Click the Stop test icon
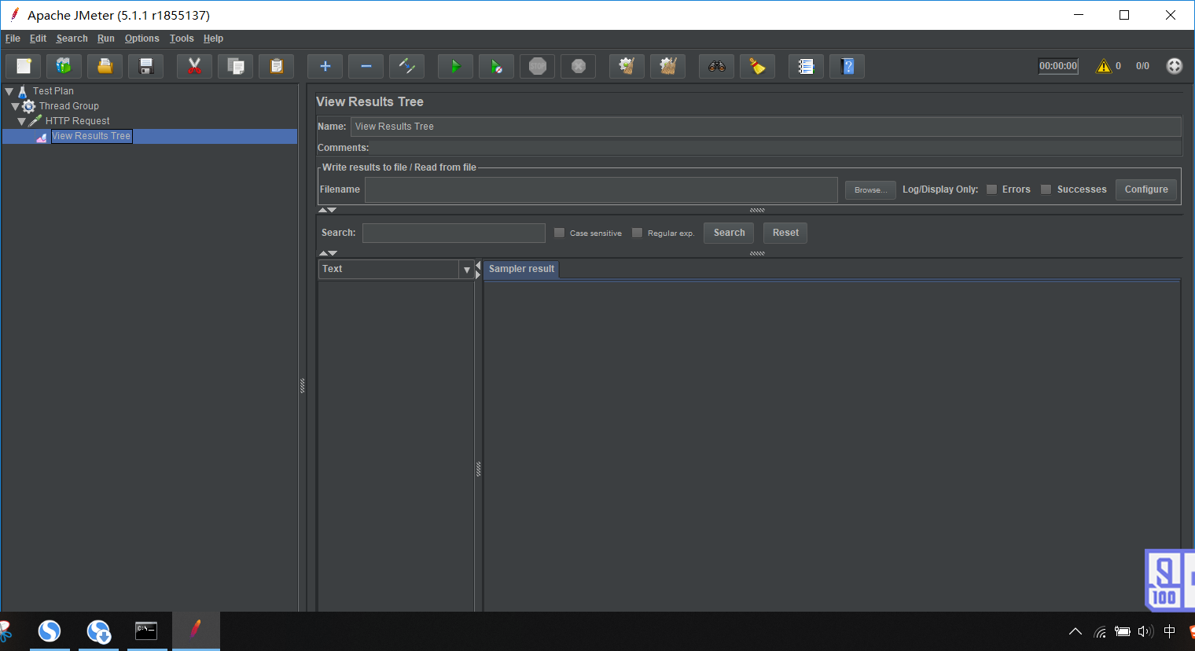The height and width of the screenshot is (651, 1195). click(537, 67)
